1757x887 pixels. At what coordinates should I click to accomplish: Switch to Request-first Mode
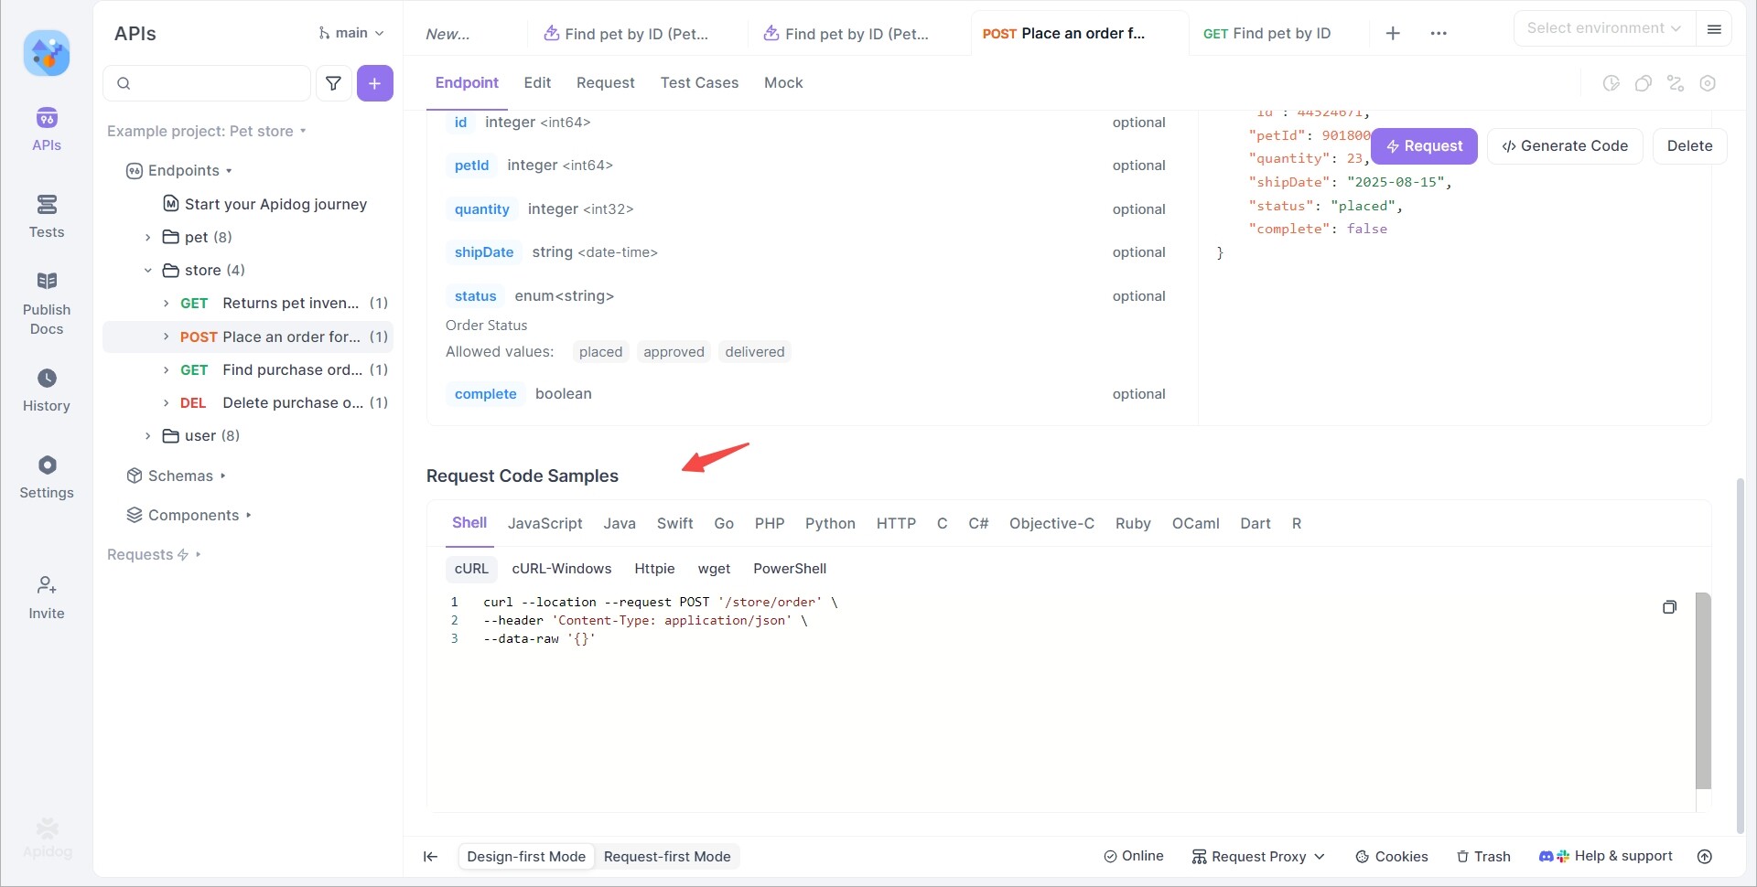667,857
